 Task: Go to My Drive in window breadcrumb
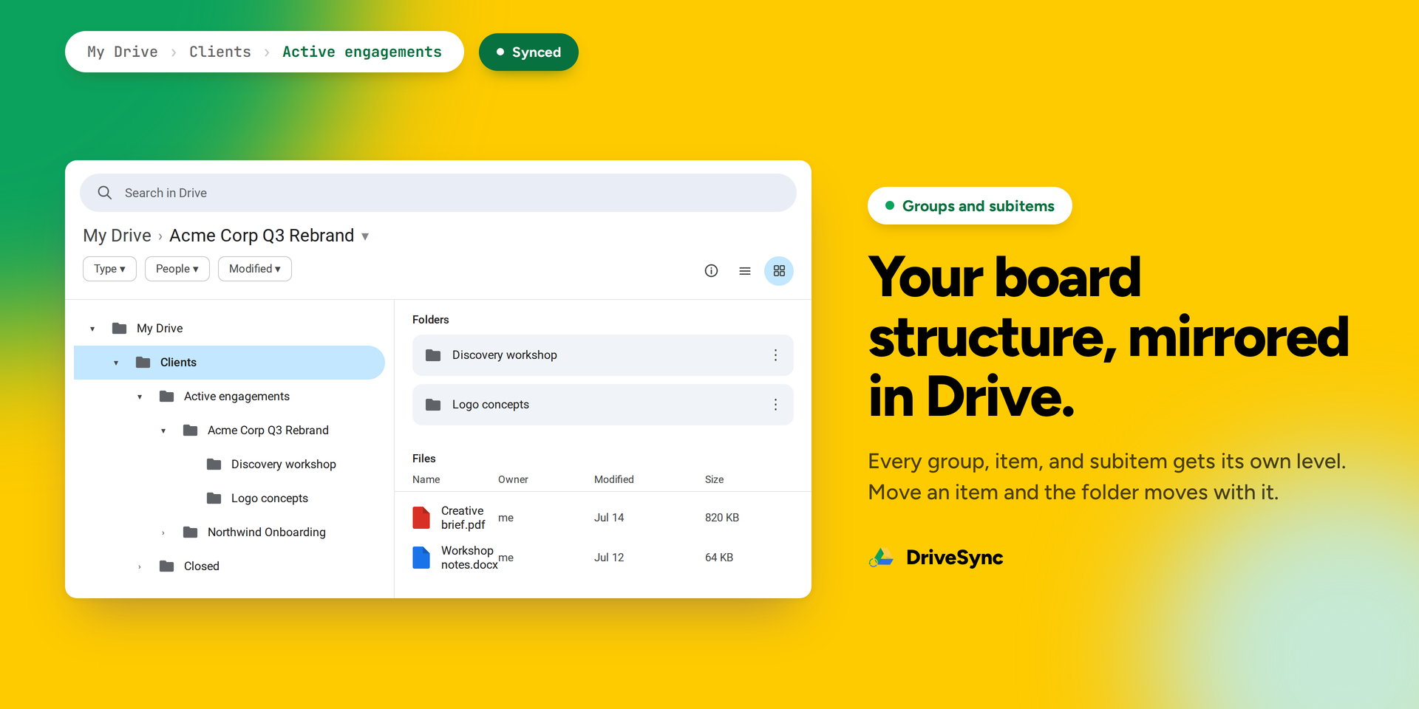click(x=117, y=236)
